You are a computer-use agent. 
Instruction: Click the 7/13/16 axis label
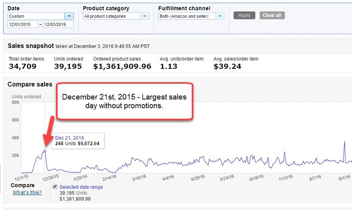coord(286,178)
